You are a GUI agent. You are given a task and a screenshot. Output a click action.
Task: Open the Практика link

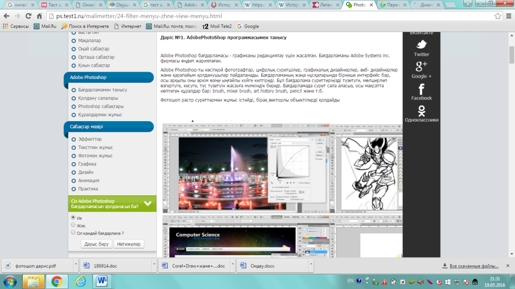pos(88,189)
